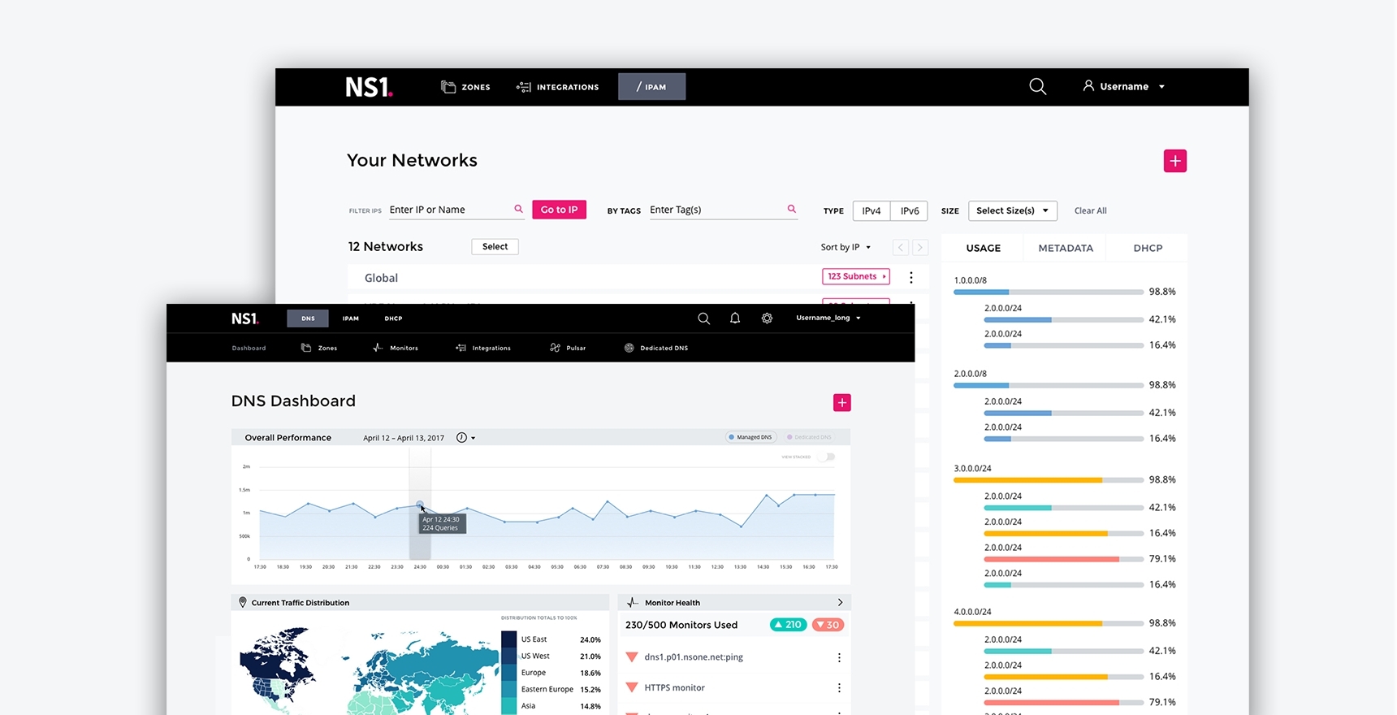Open the settings gear in the DNS window
Image resolution: width=1397 pixels, height=715 pixels.
pos(767,318)
